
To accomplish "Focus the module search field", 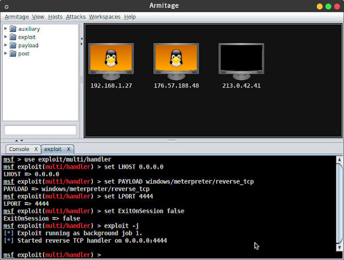I will [x=40, y=130].
